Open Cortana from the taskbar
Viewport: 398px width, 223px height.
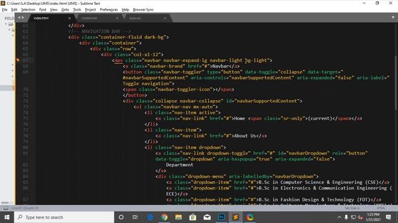point(121,217)
